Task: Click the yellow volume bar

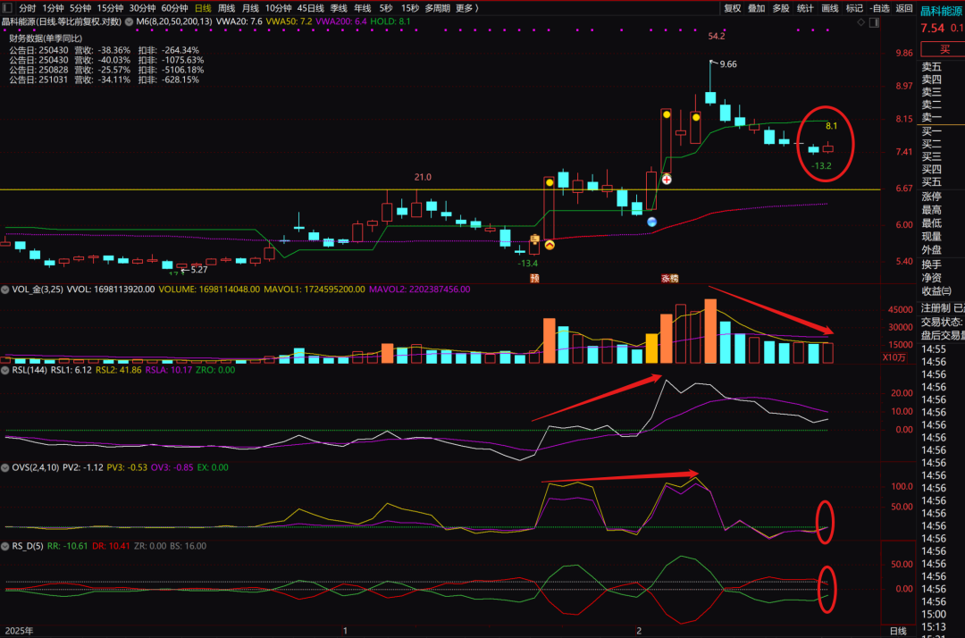Action: click(x=651, y=348)
